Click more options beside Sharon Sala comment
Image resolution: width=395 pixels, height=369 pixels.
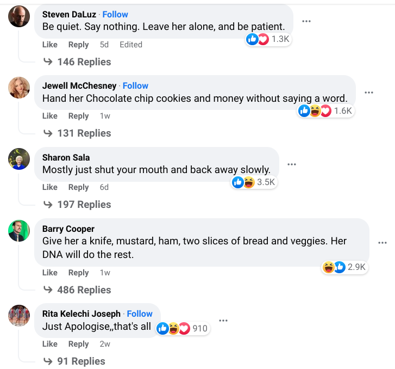point(292,164)
